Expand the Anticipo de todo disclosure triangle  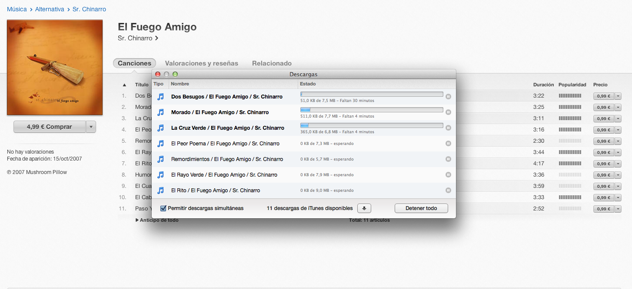pyautogui.click(x=137, y=220)
